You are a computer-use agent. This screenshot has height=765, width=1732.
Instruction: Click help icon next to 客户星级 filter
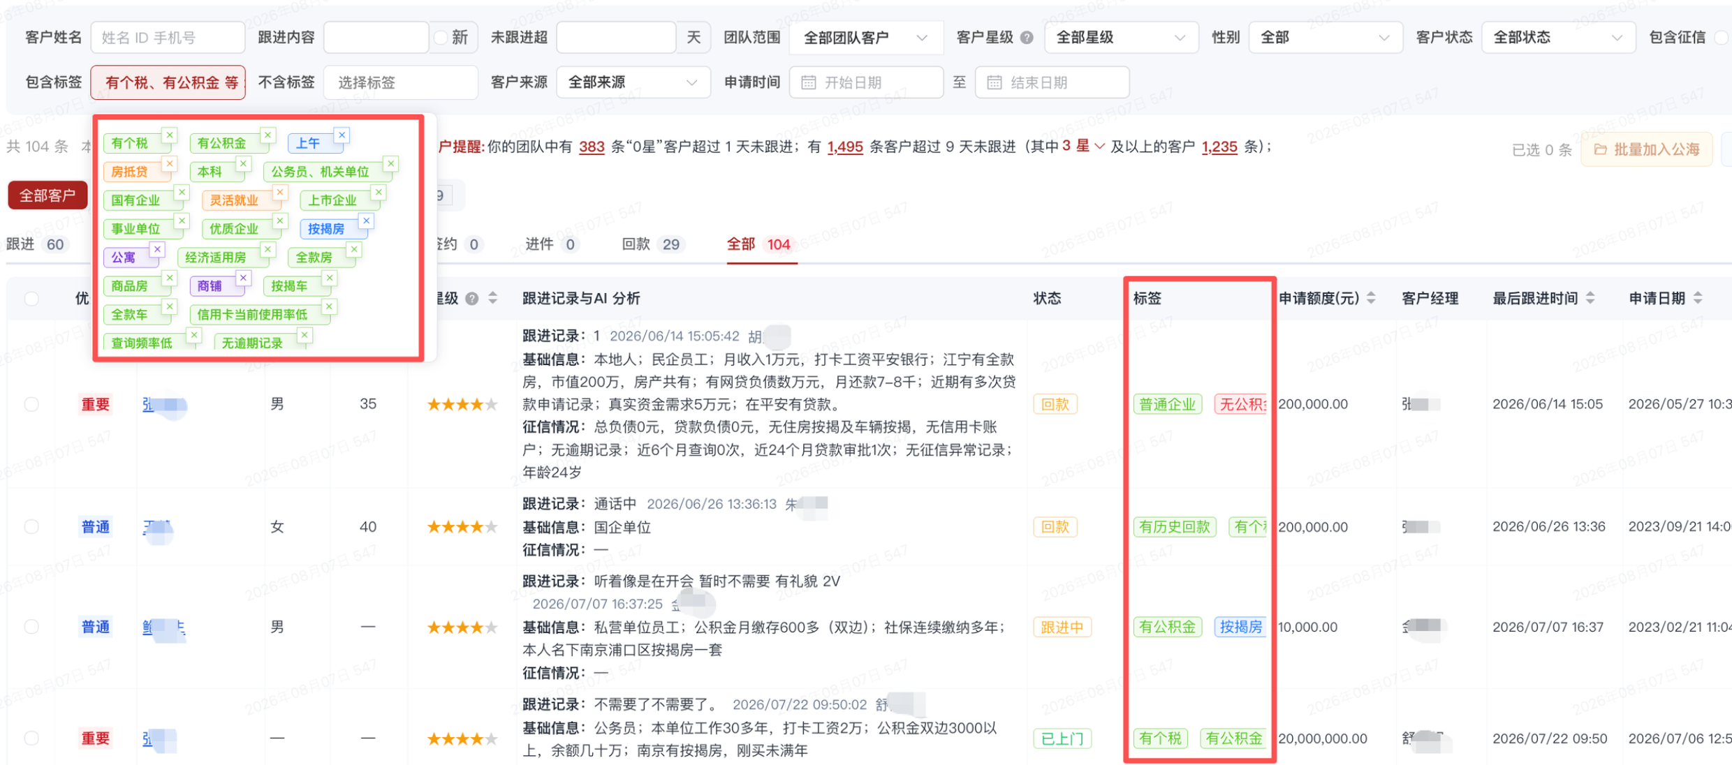1027,38
